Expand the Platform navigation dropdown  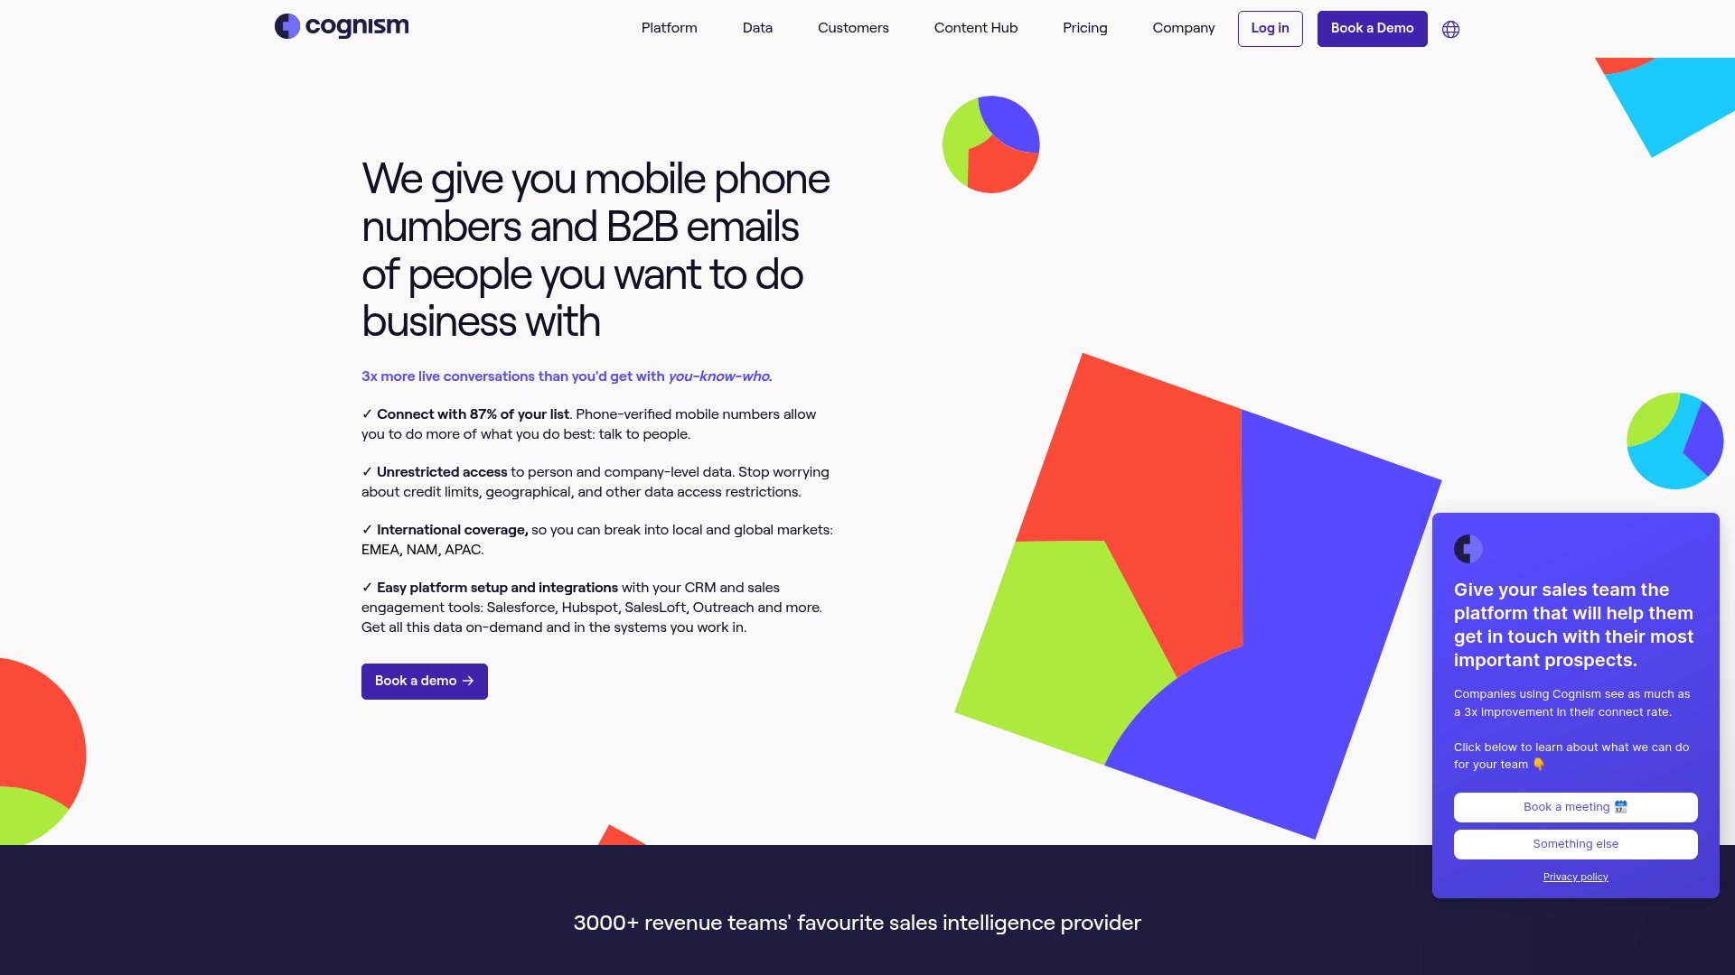coord(669,29)
